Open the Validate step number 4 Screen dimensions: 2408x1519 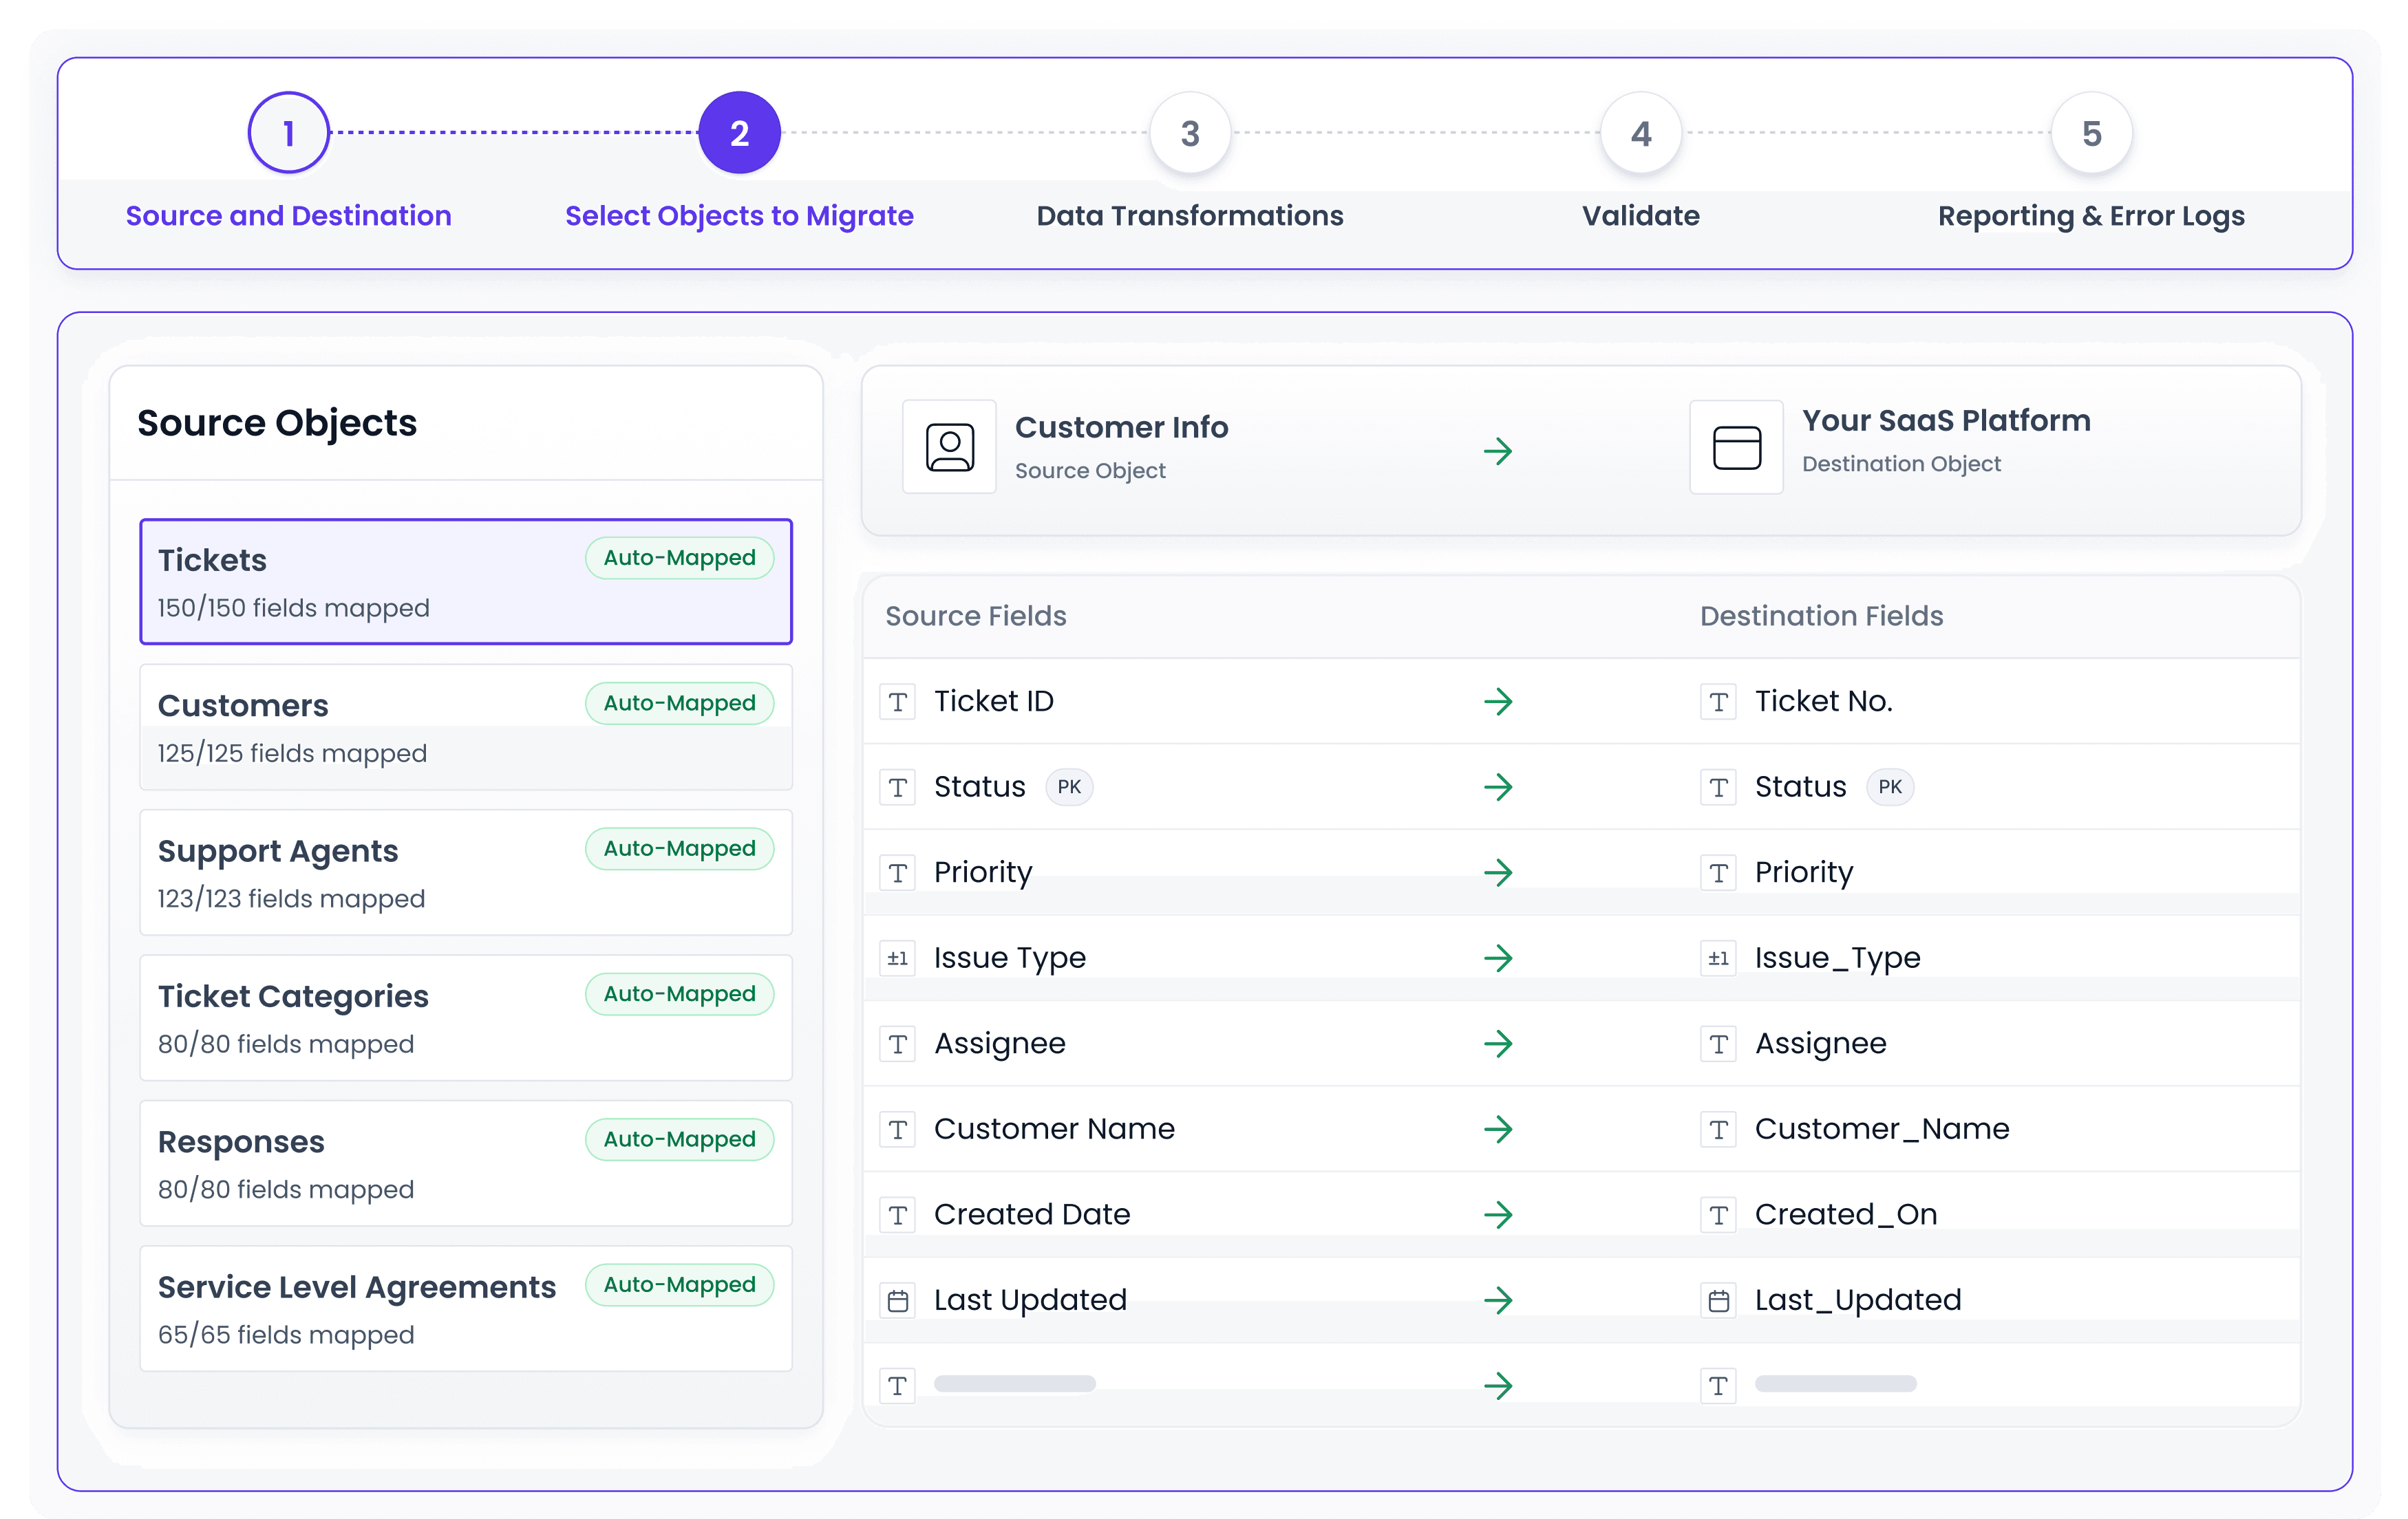(1640, 133)
